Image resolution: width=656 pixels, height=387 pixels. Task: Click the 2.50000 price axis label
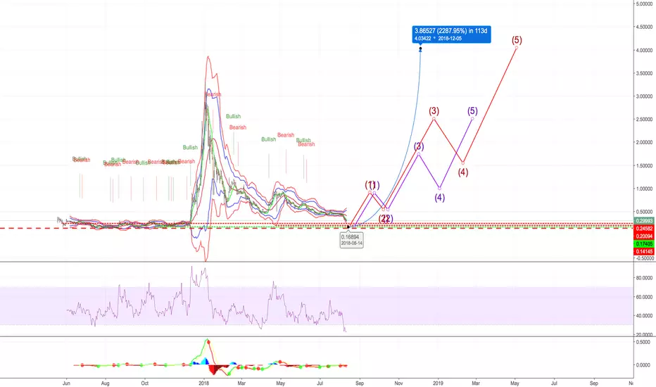[644, 119]
